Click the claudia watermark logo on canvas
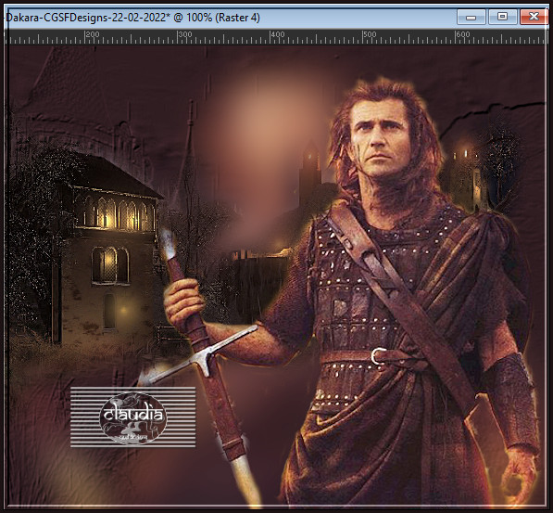Image resolution: width=553 pixels, height=513 pixels. click(133, 417)
